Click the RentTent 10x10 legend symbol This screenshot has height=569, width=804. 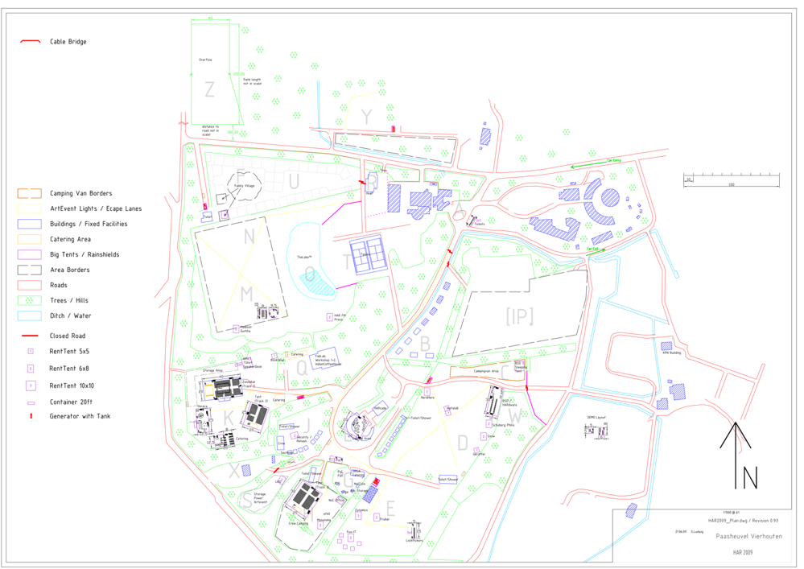31,386
